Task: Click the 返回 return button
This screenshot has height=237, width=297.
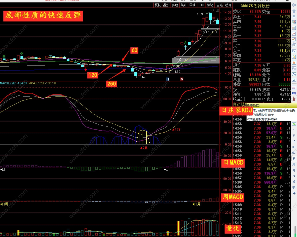Action: coord(228,5)
